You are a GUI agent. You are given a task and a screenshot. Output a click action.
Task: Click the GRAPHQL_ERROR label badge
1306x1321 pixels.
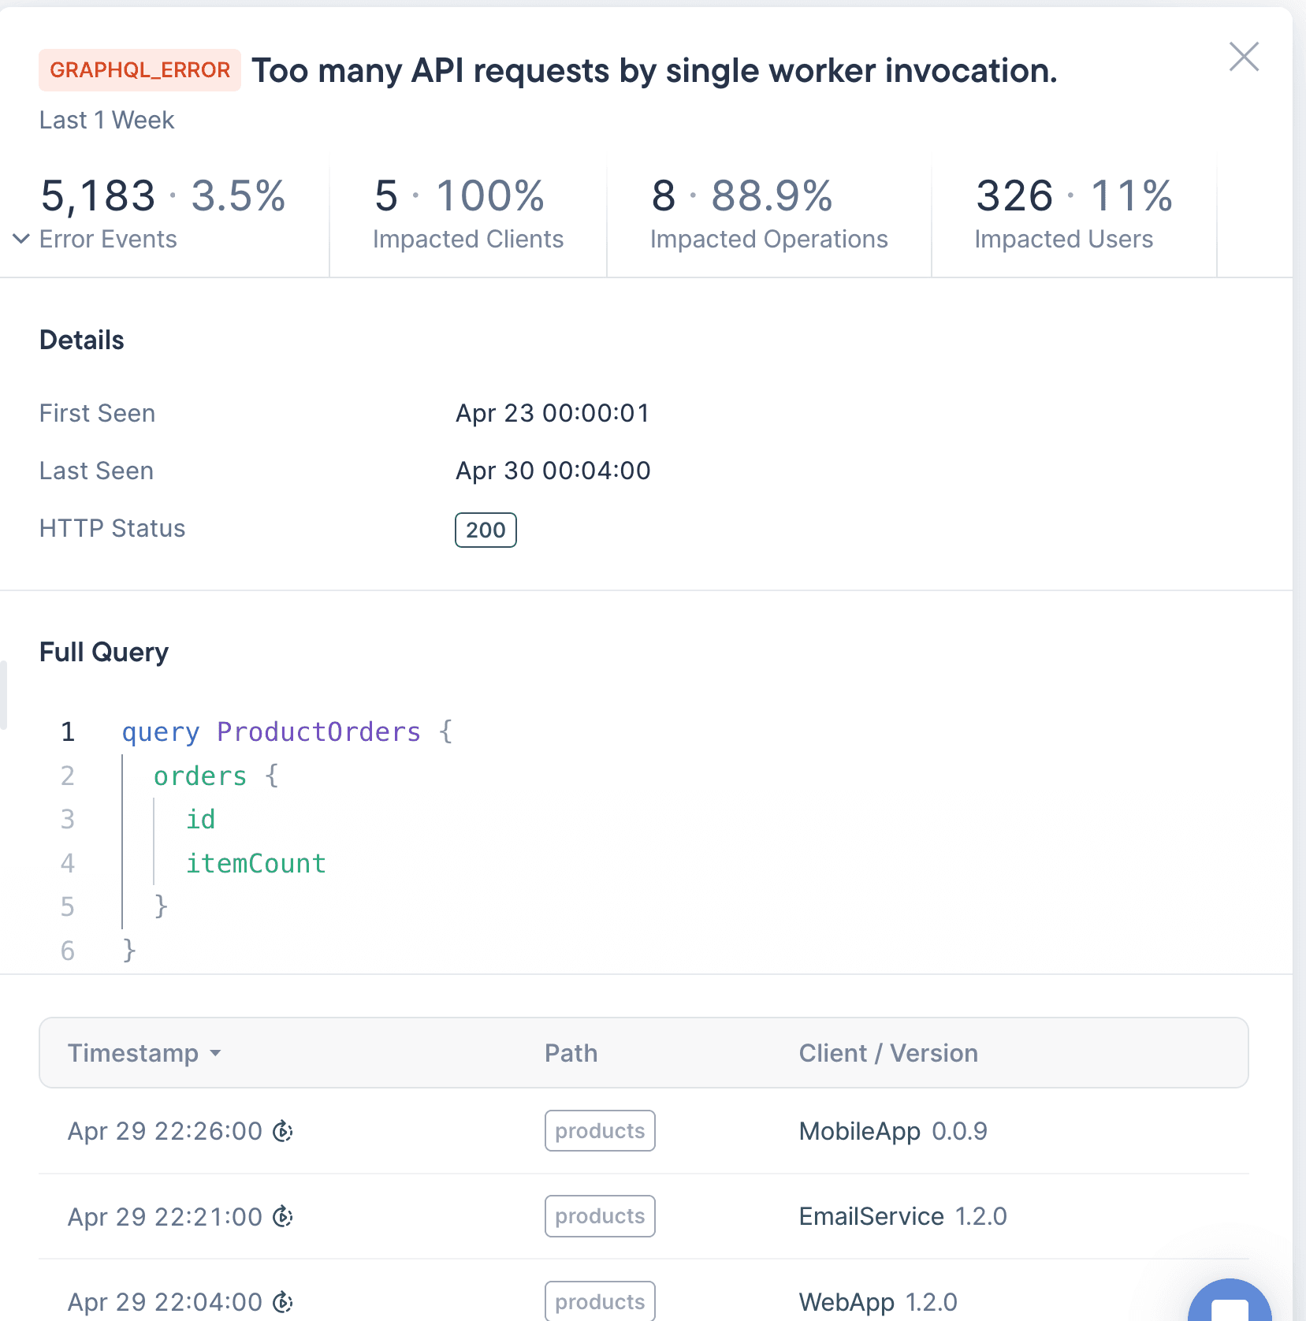140,70
